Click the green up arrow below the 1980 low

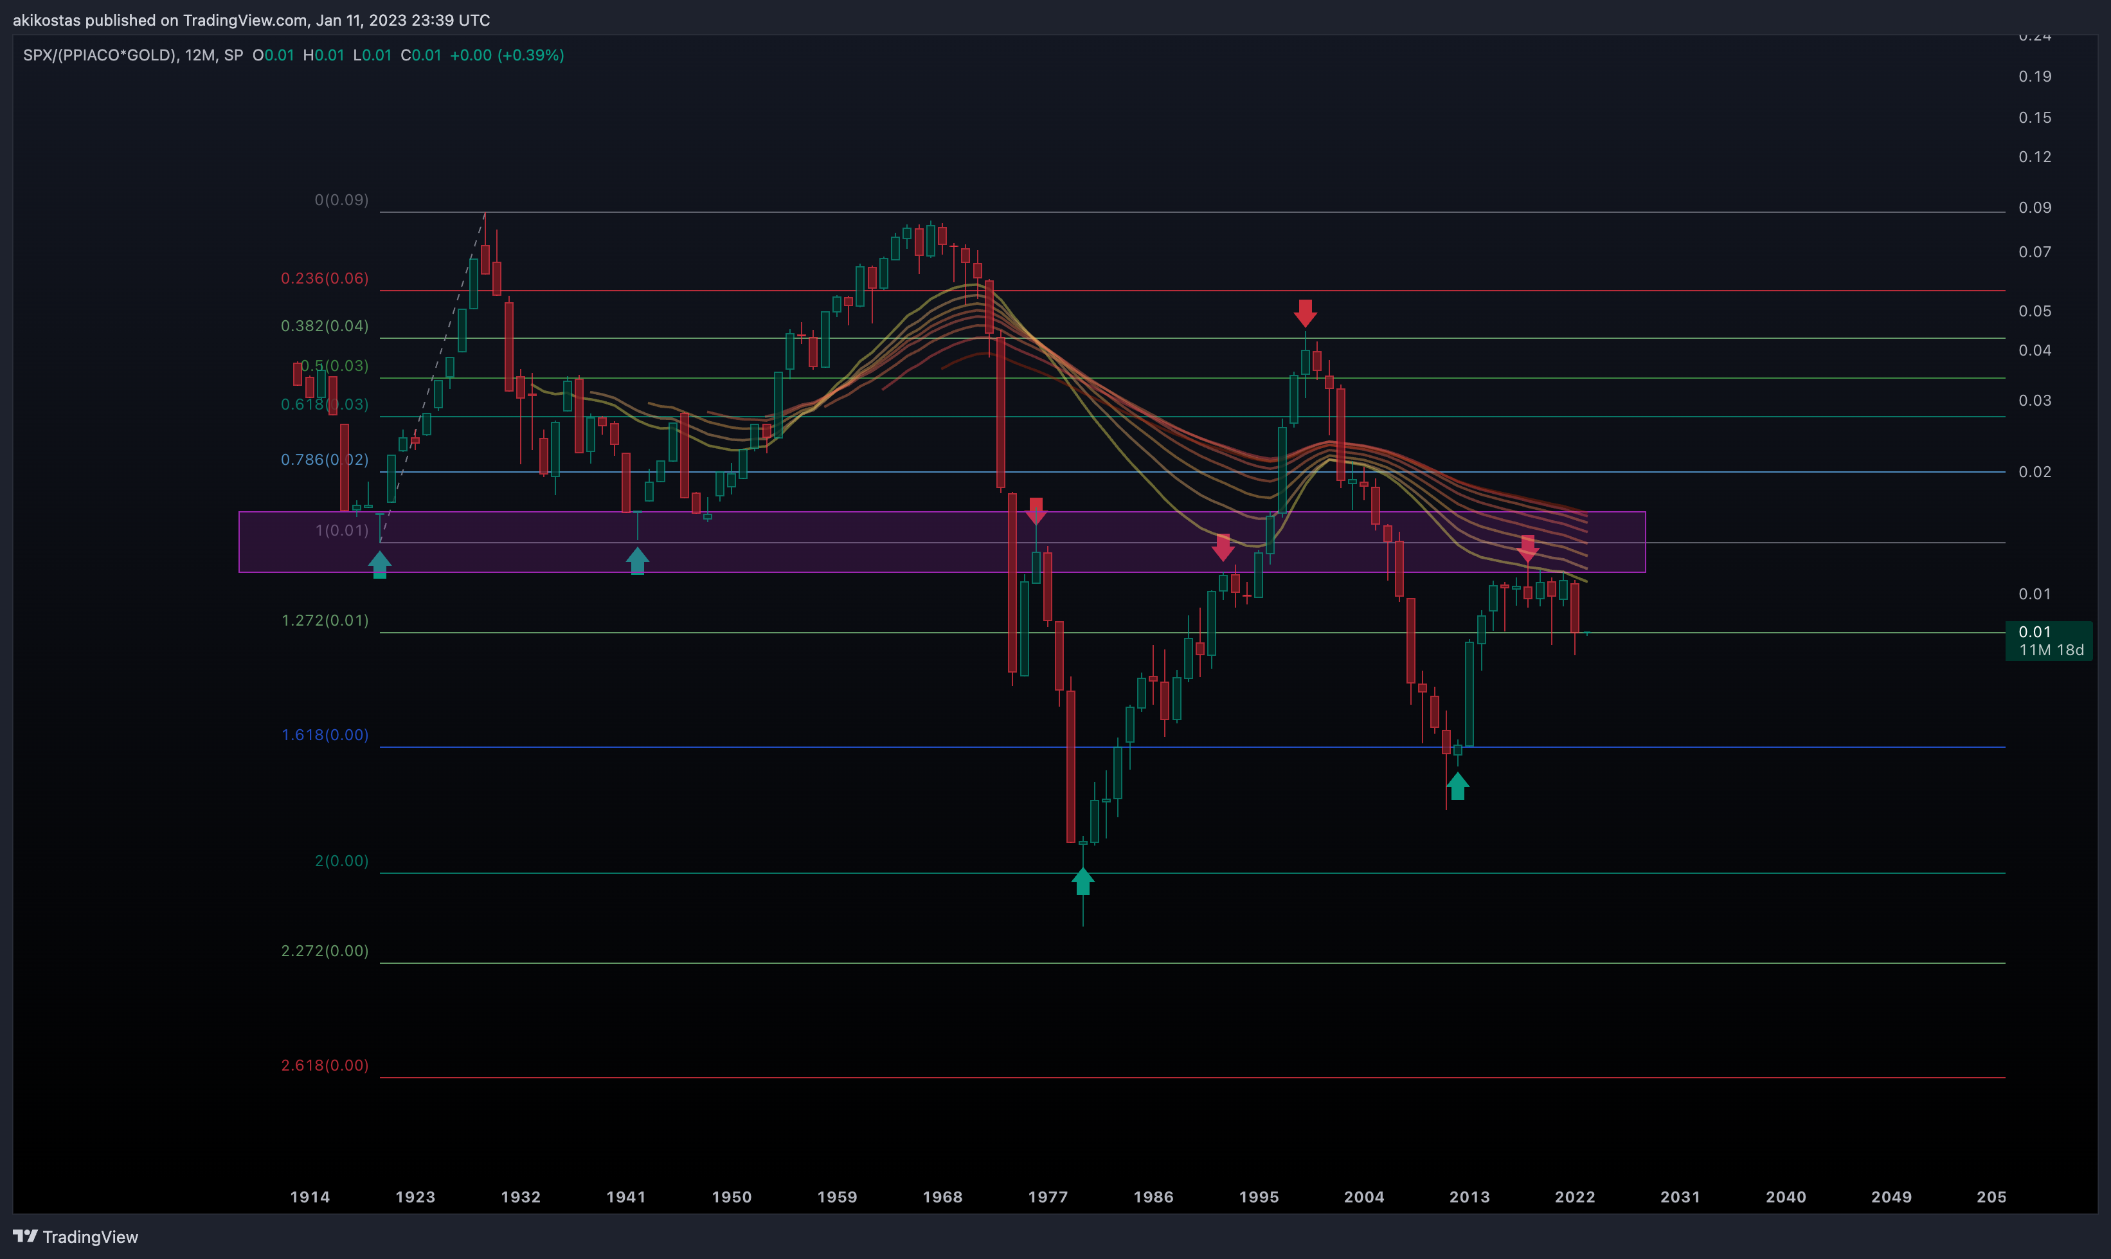tap(1082, 882)
